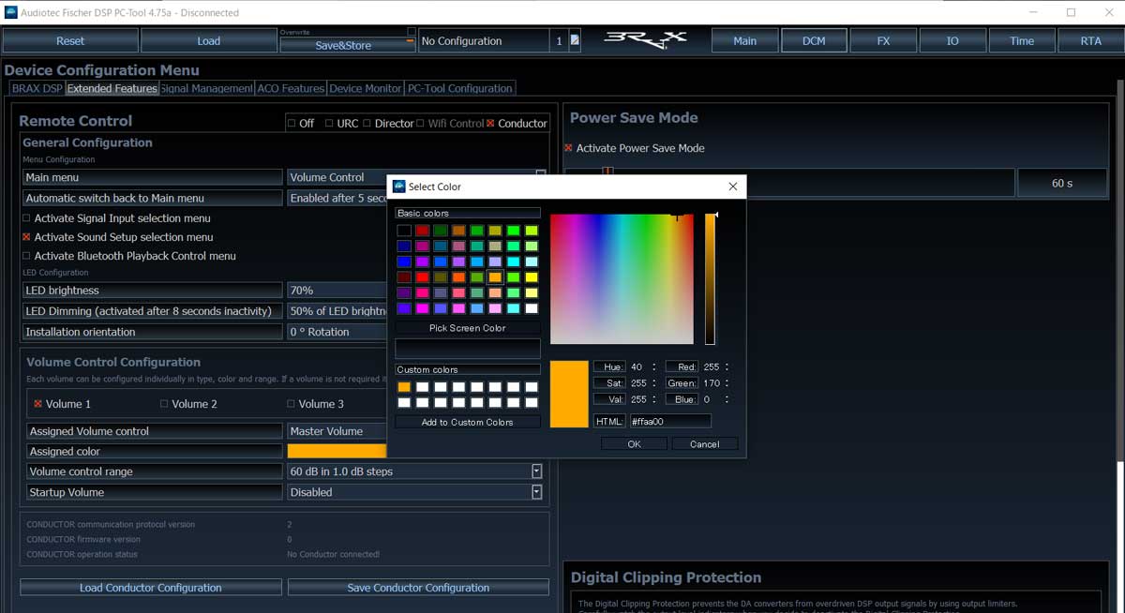Open the DCM view button
The width and height of the screenshot is (1125, 613).
tap(814, 40)
